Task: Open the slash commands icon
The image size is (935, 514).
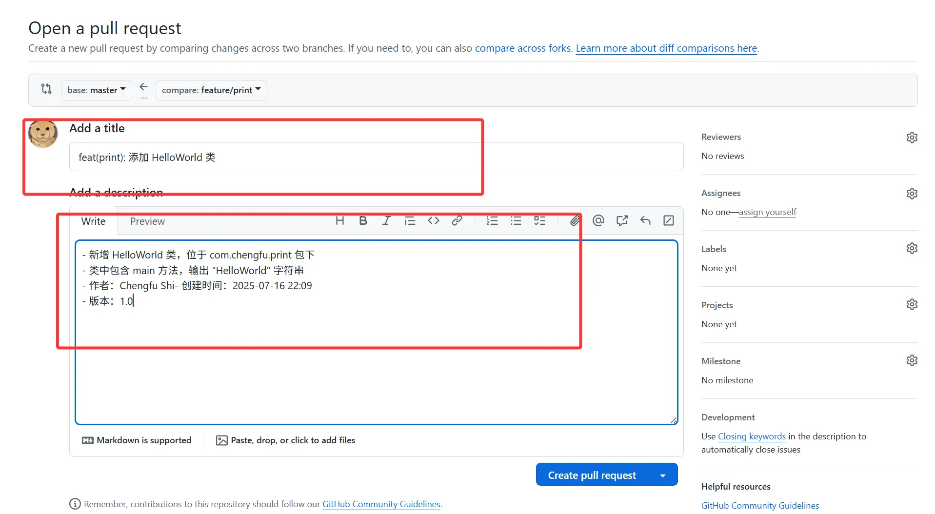Action: tap(669, 221)
